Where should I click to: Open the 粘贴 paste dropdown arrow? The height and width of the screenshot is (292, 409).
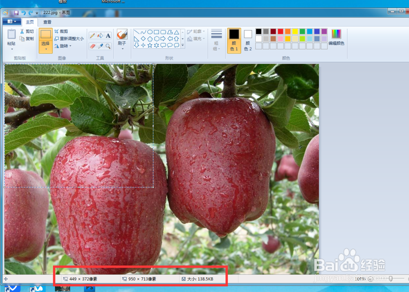11,49
